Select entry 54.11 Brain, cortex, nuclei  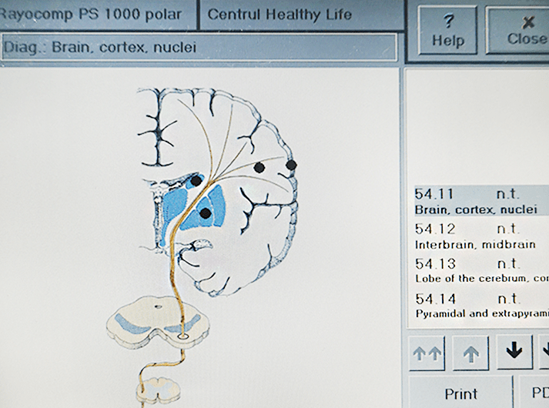pyautogui.click(x=477, y=201)
